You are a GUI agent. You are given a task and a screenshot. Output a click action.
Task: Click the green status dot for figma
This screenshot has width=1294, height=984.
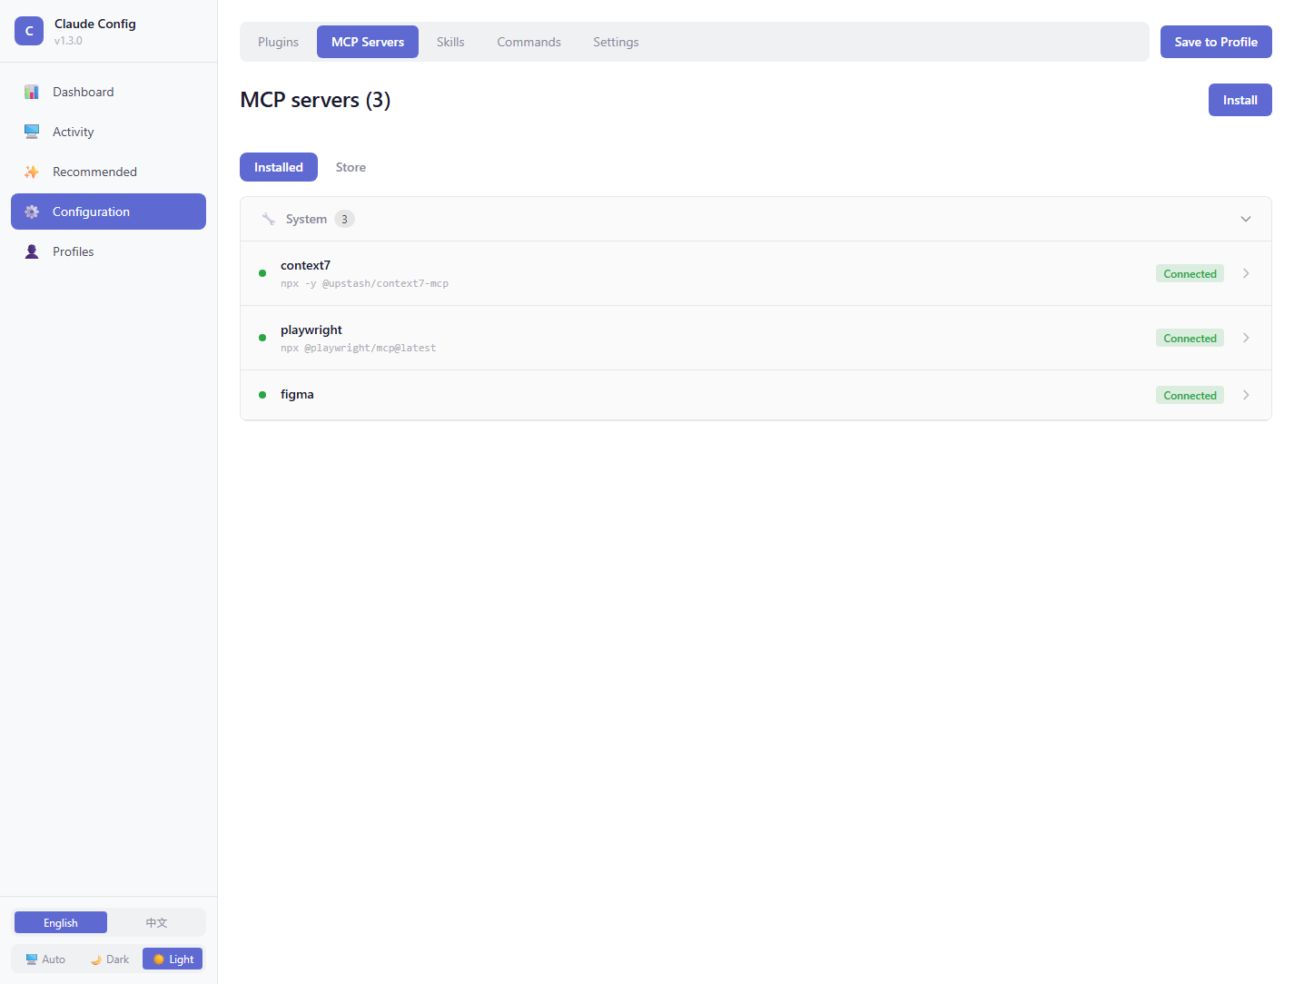click(262, 395)
